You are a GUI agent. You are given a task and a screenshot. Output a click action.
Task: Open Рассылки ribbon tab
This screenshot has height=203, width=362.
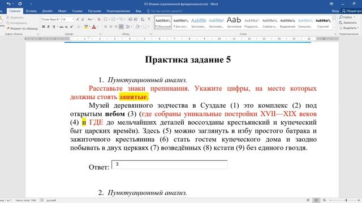(x=94, y=11)
